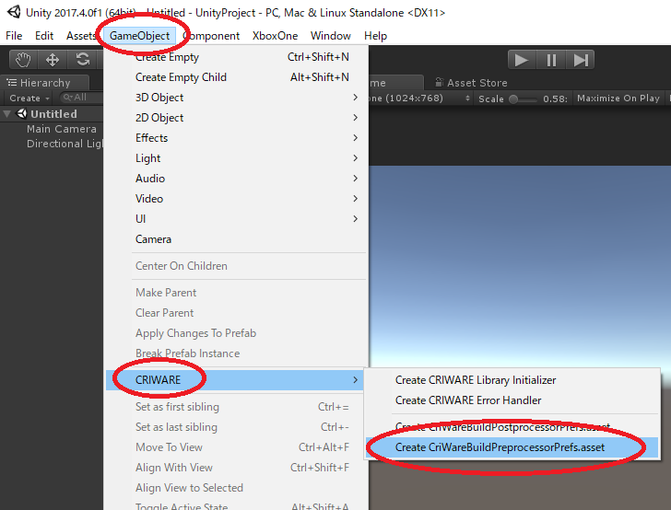Choose Create CRIWARE Error Handler

tap(512, 400)
